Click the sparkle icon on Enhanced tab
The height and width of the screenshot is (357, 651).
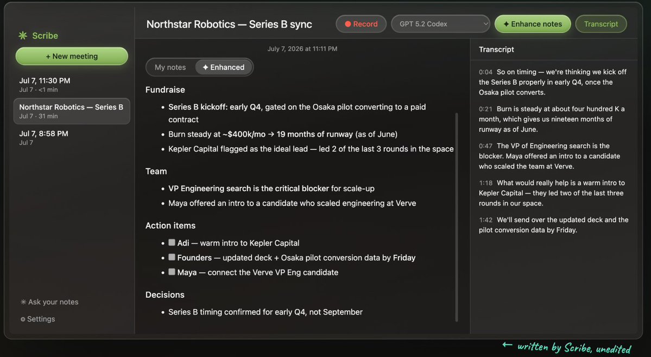coord(205,67)
